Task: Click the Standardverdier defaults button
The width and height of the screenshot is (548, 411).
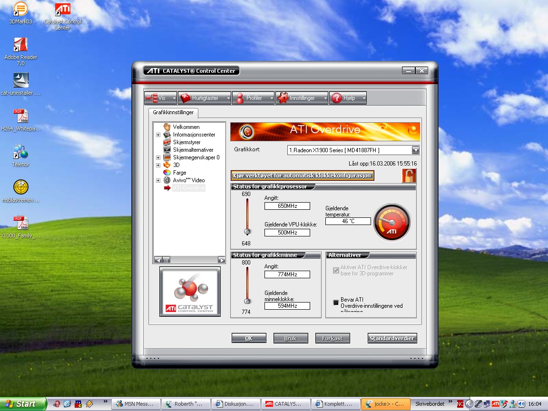Action: click(392, 338)
